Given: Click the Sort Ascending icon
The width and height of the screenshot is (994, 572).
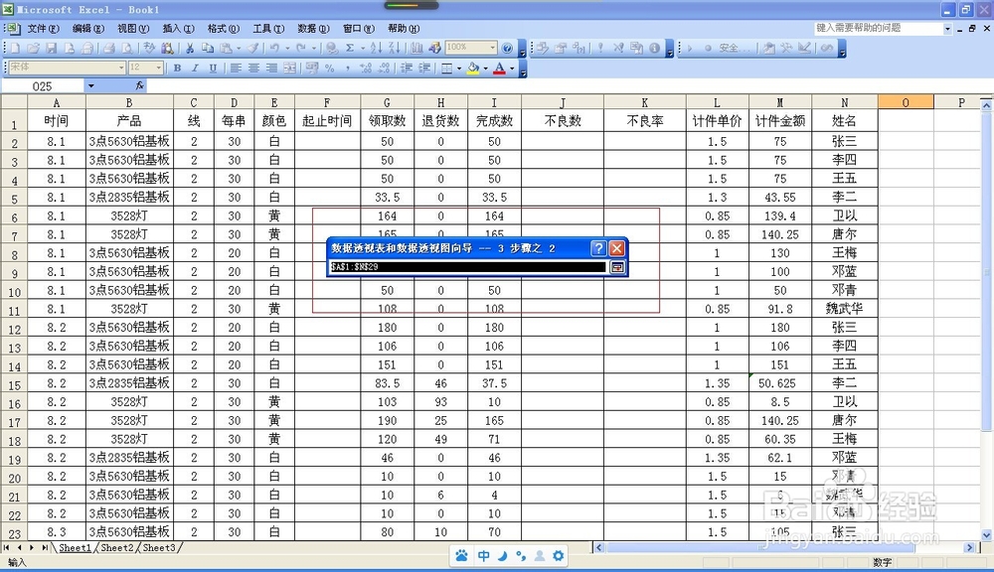Looking at the screenshot, I should [376, 46].
